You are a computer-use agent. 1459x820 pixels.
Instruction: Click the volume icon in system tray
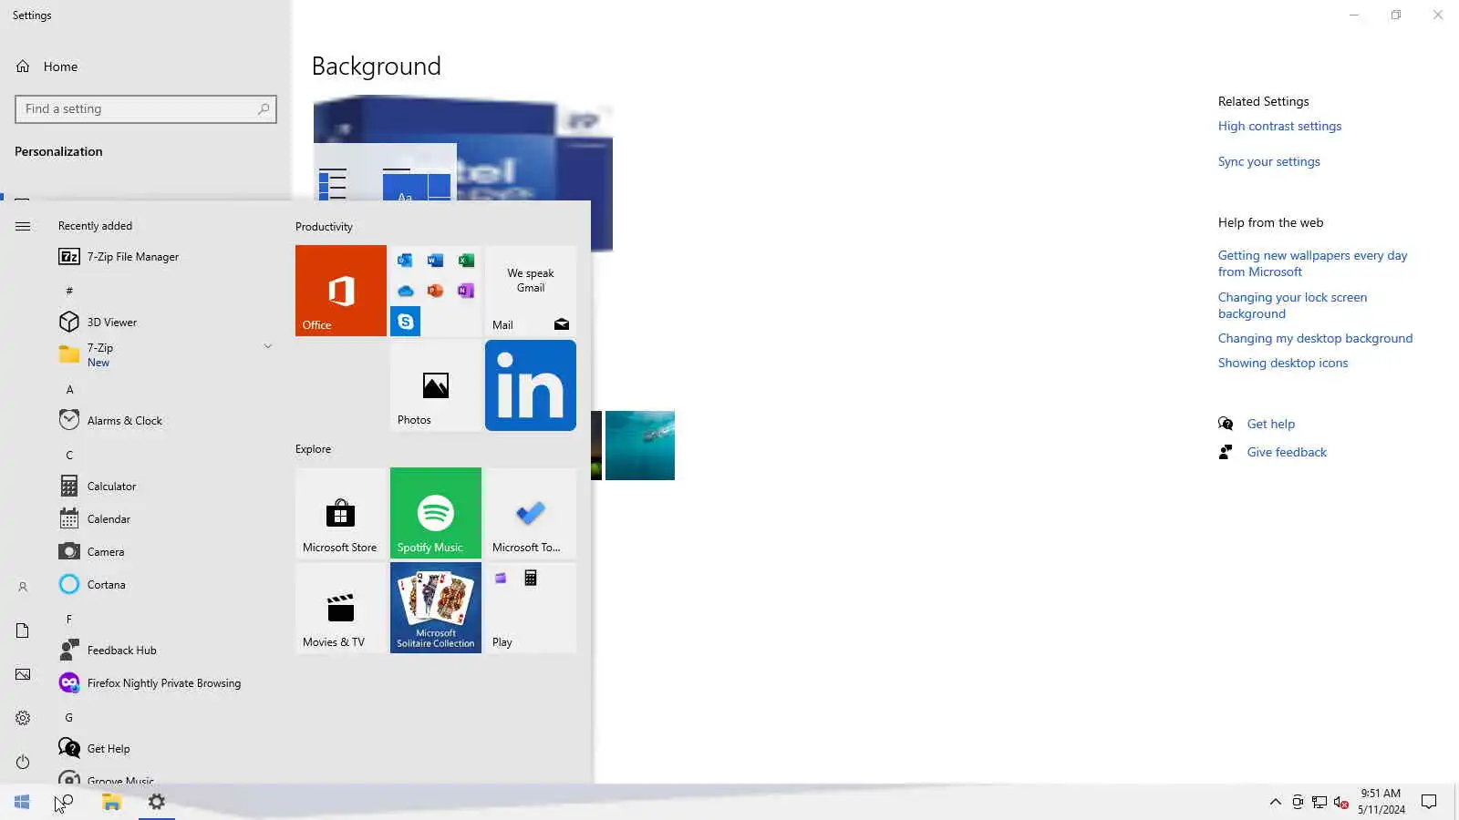(1340, 802)
